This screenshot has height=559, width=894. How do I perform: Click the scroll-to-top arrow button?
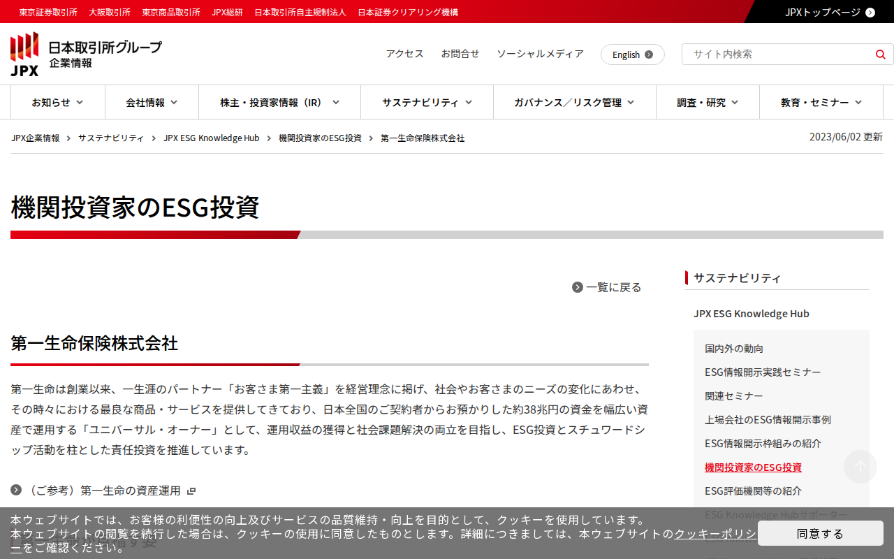click(x=860, y=467)
